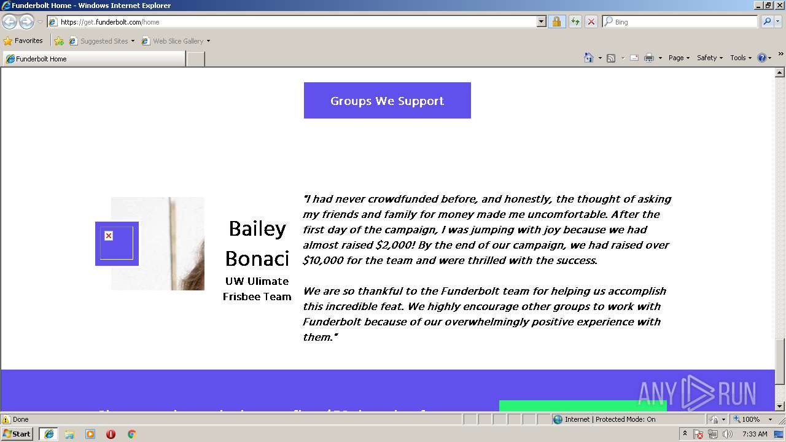Click the Home page icon
This screenshot has width=786, height=442.
[589, 58]
